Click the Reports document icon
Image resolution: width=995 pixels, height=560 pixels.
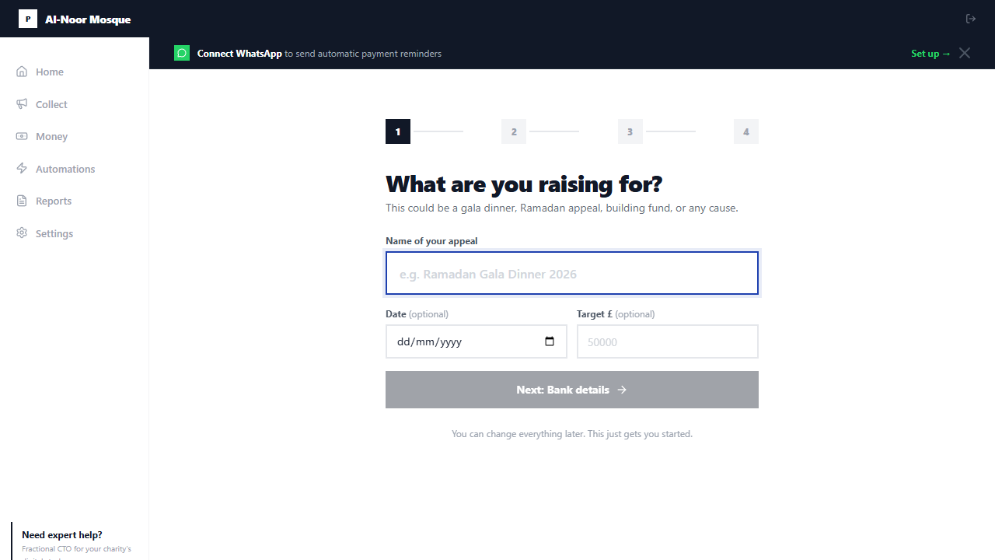(x=22, y=201)
